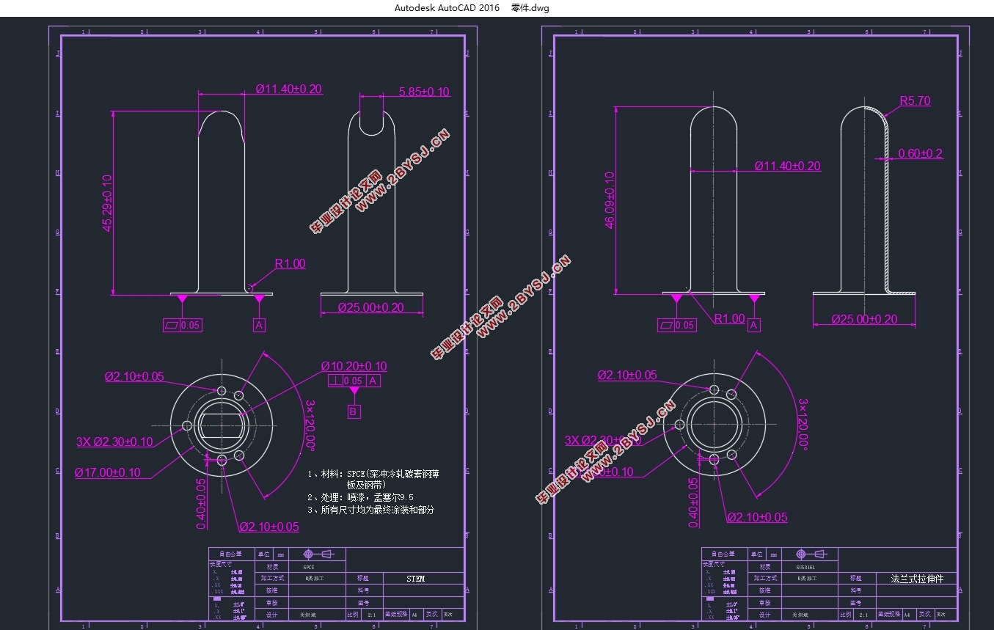The image size is (994, 630).
Task: Select note 1 about 材料 SPCE
Action: point(373,480)
